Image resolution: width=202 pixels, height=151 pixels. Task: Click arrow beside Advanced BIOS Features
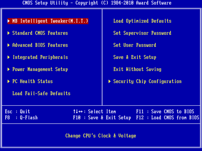(x=9, y=45)
